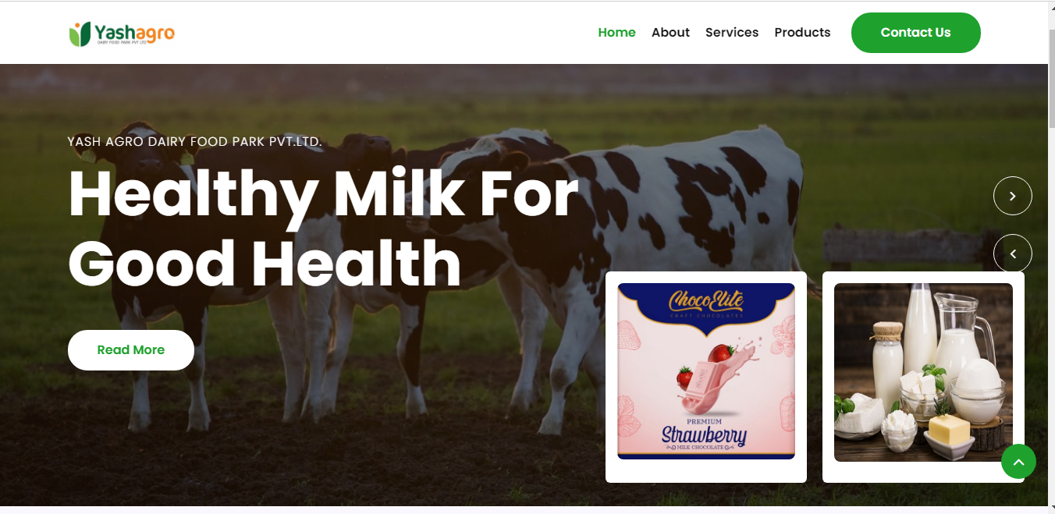Open the Products navigation link

[802, 33]
